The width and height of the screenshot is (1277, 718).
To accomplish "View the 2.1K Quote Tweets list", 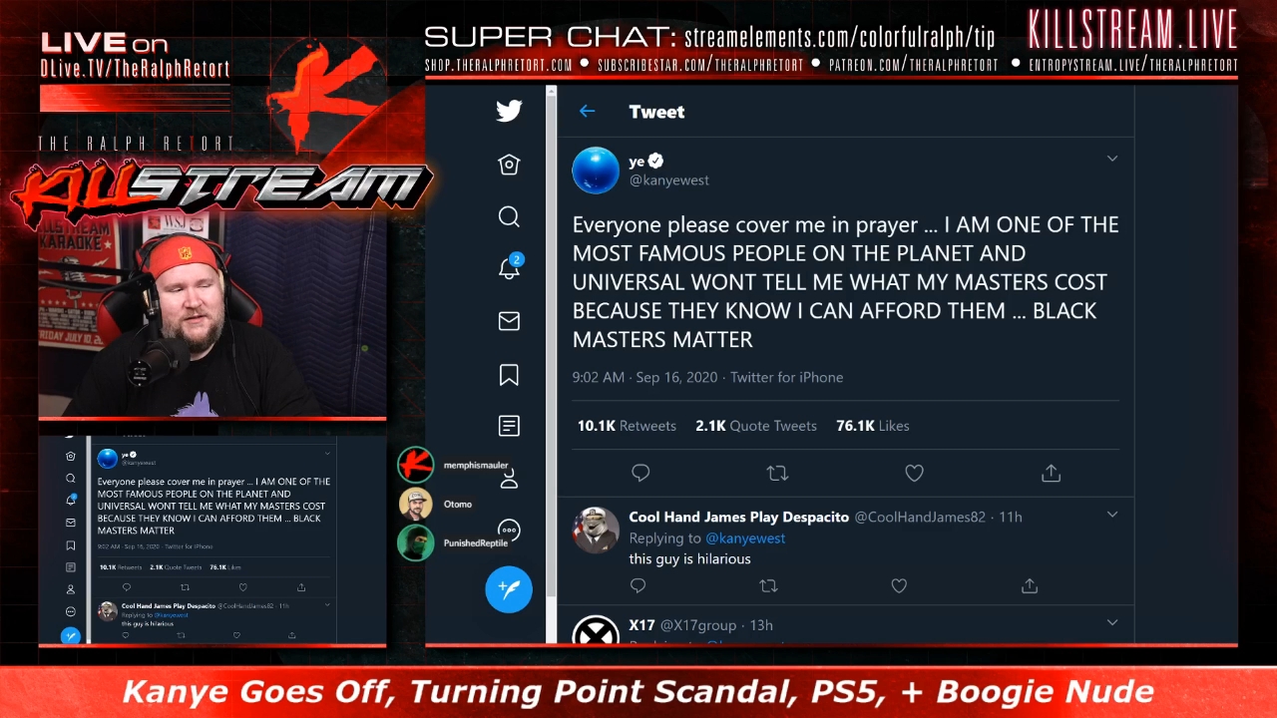I will click(x=756, y=426).
